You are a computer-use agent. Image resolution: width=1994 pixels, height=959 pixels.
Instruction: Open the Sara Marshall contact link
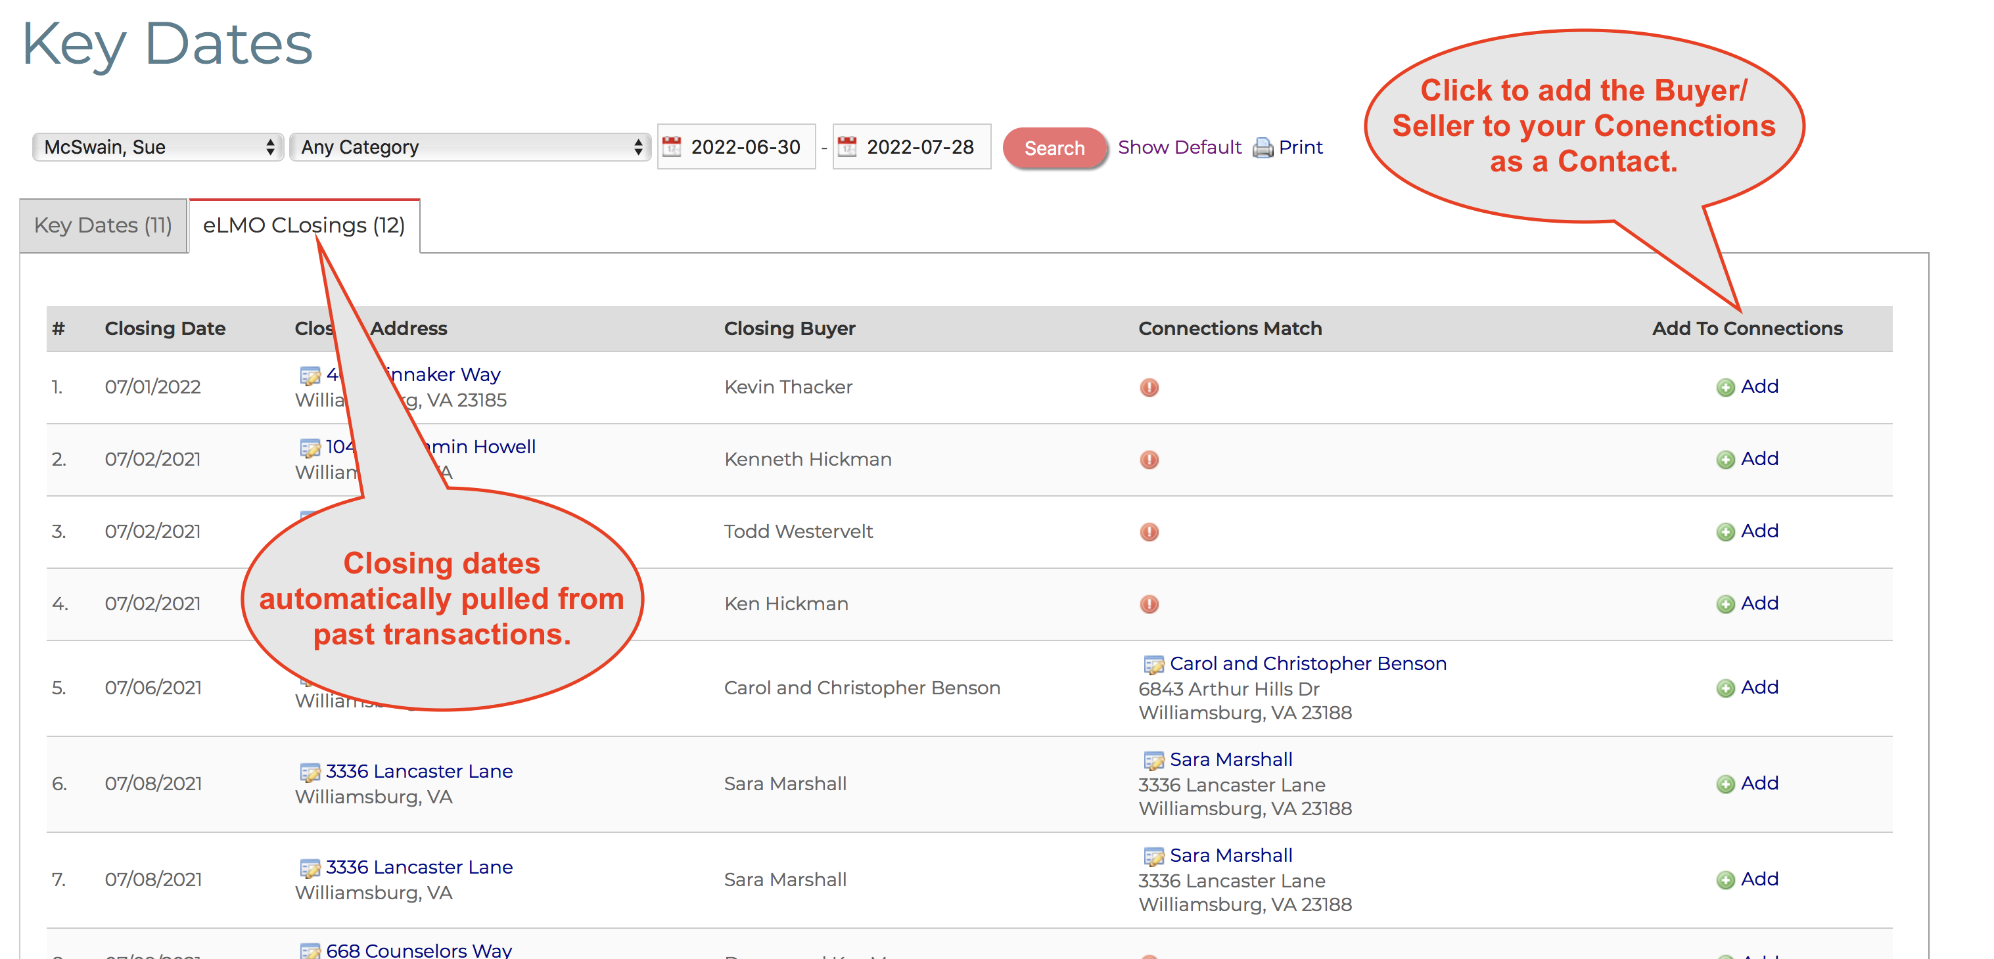[x=1231, y=759]
